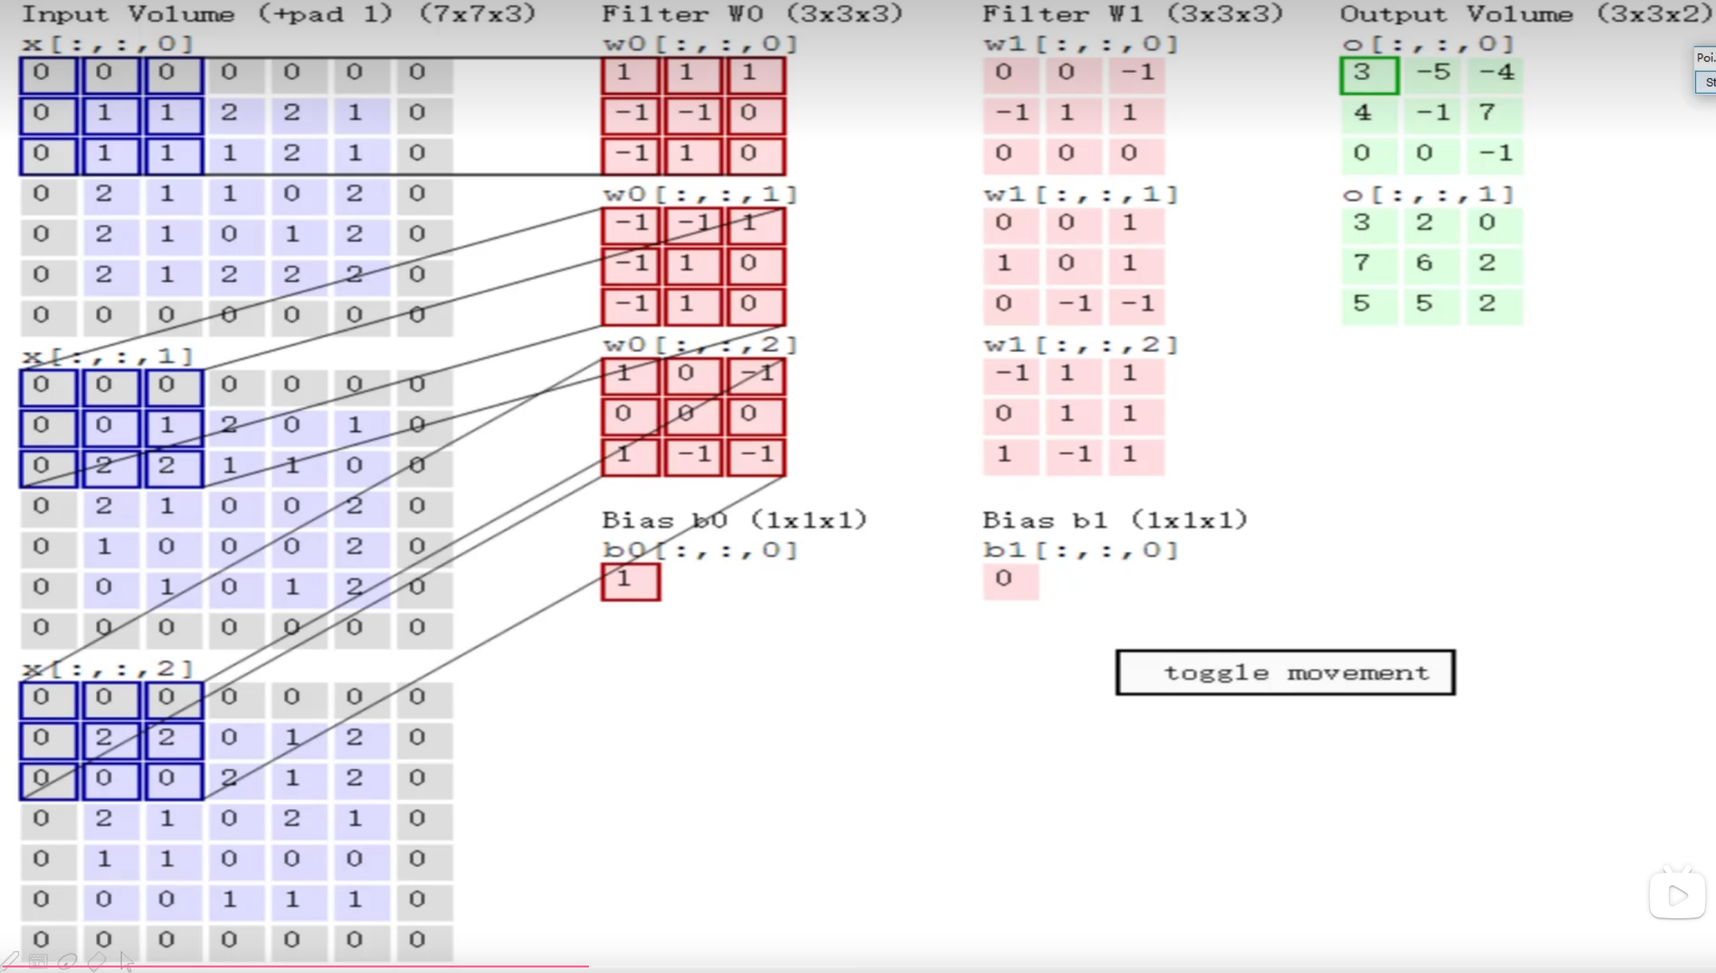Select the pen annotation tool
Viewport: 1716px width, 973px height.
pyautogui.click(x=10, y=961)
